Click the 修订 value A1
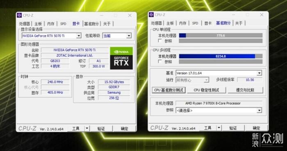 pyautogui.click(x=99, y=61)
